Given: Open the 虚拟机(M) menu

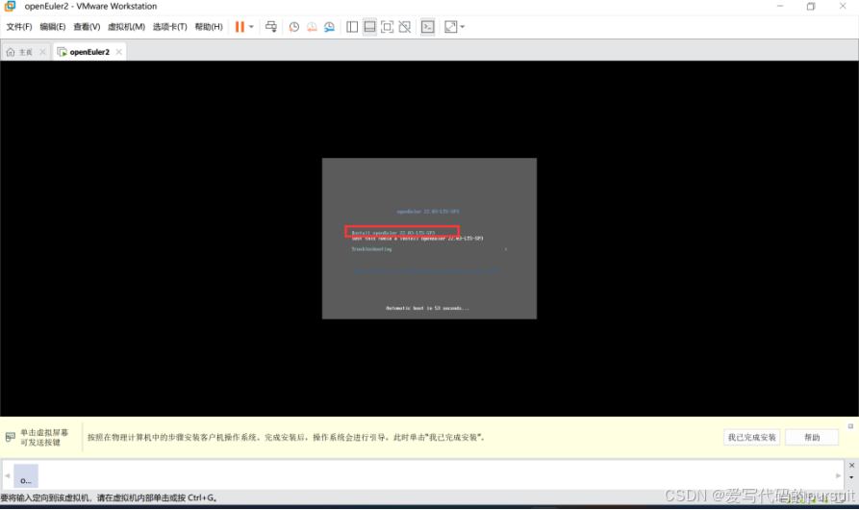Looking at the screenshot, I should pos(126,27).
